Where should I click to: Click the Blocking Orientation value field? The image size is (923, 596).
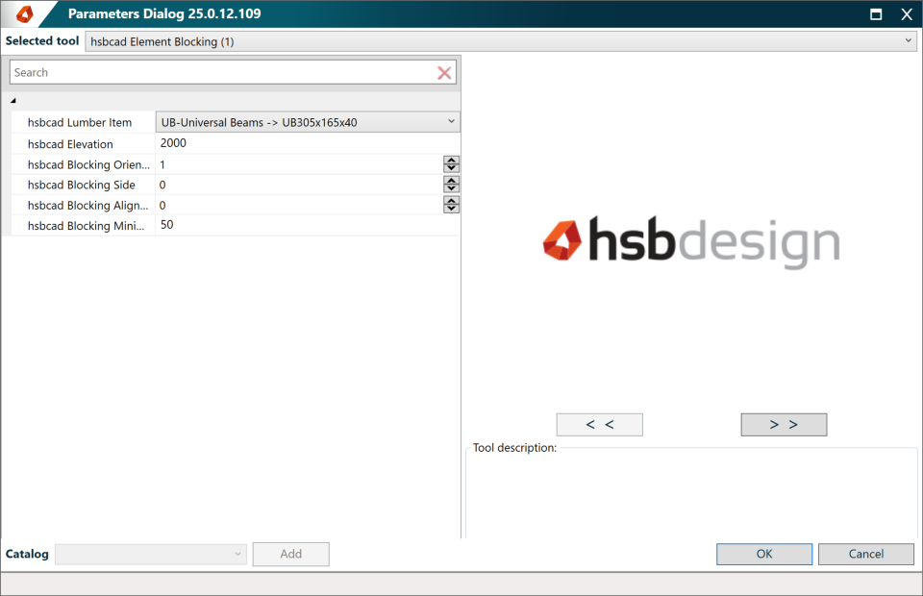coord(299,164)
